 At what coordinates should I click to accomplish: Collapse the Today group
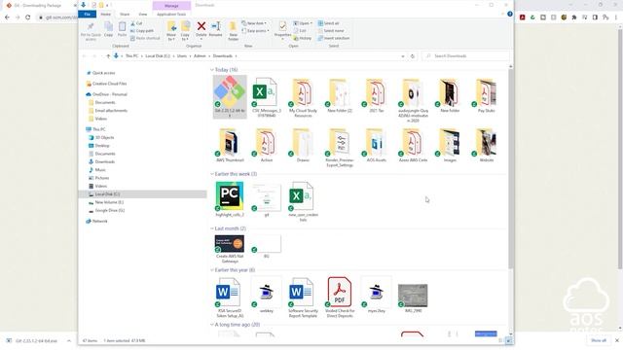pos(212,70)
